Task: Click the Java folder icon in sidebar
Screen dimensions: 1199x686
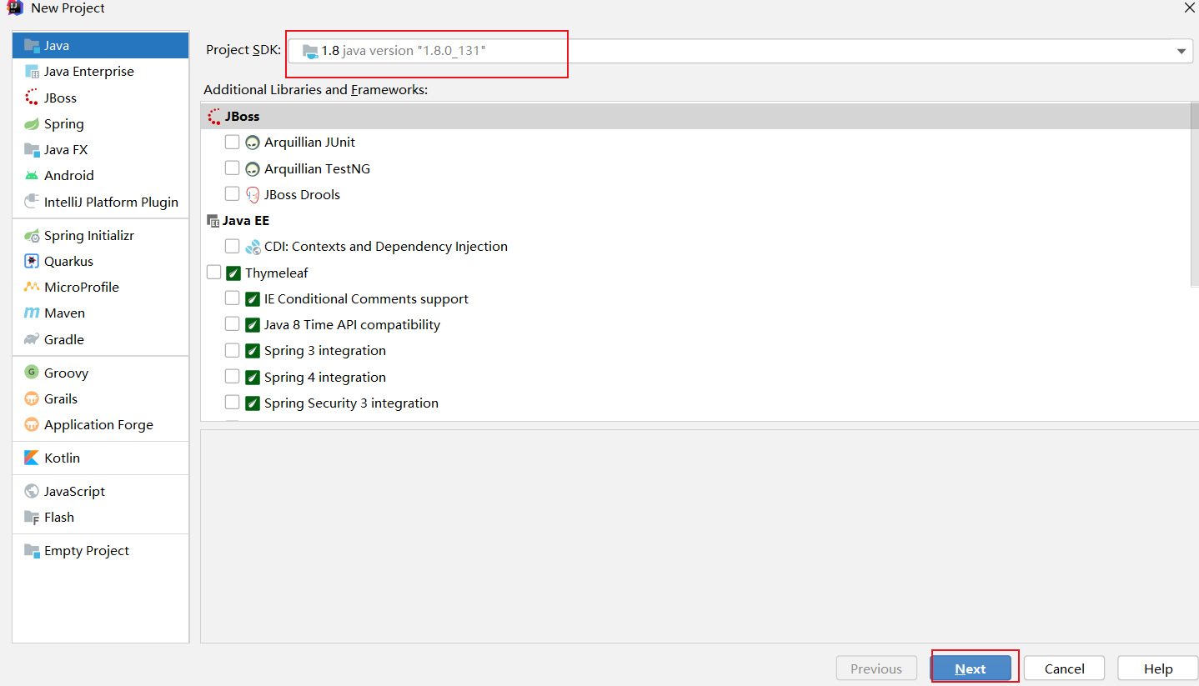Action: 32,45
